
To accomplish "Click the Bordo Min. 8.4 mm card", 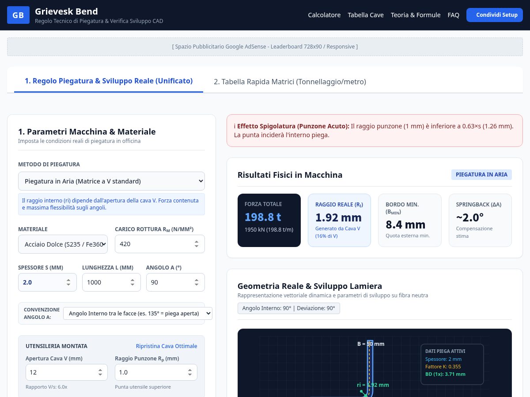I will click(x=410, y=220).
